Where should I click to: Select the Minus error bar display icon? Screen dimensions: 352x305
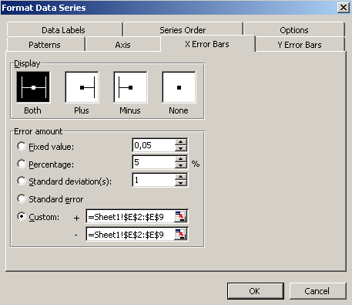click(130, 87)
